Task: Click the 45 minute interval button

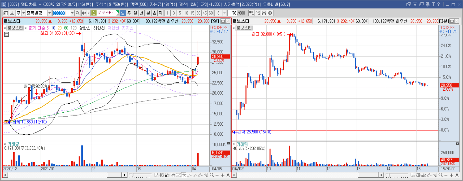Action: 205,13
